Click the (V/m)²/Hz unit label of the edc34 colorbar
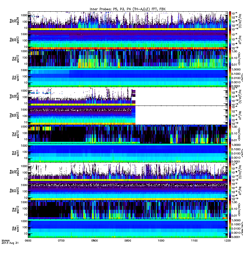Image resolution: width=243 pixels, height=259 pixels. (x=240, y=172)
